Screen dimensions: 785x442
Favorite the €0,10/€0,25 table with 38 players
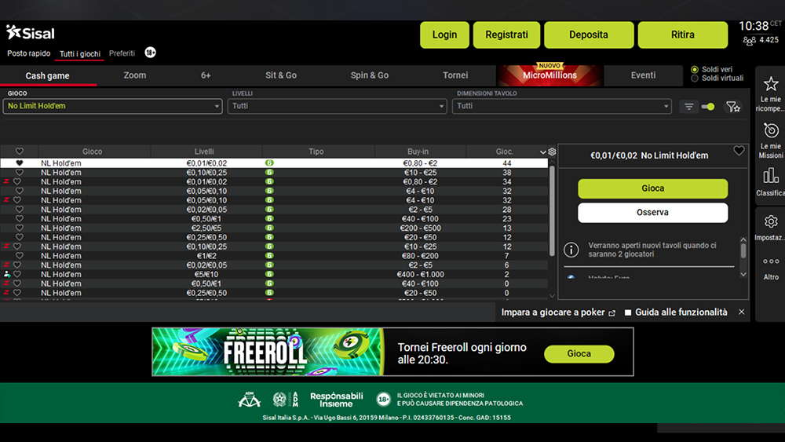click(20, 172)
